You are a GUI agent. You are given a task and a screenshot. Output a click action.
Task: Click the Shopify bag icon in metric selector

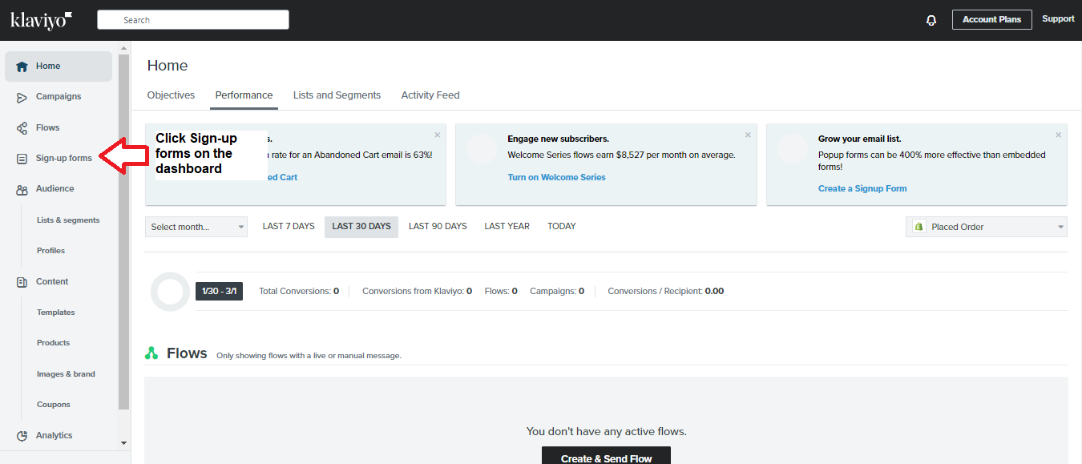[x=919, y=227]
